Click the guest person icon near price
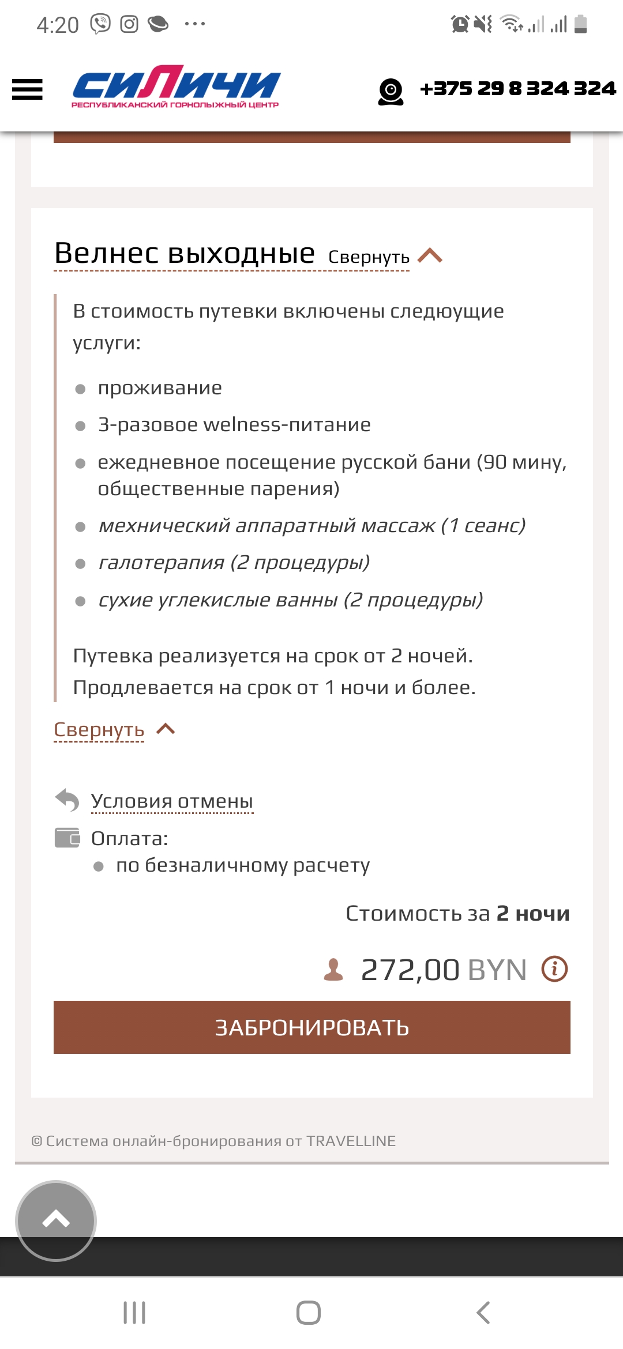This screenshot has height=1349, width=623. click(333, 970)
